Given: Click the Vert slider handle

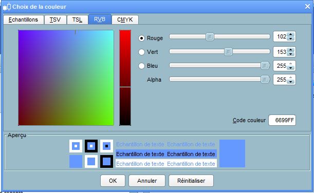Looking at the screenshot, I should point(228,52).
